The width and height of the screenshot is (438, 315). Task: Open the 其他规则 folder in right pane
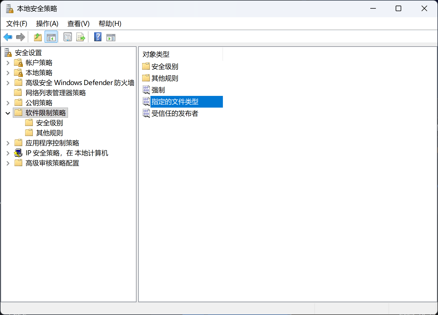(165, 78)
